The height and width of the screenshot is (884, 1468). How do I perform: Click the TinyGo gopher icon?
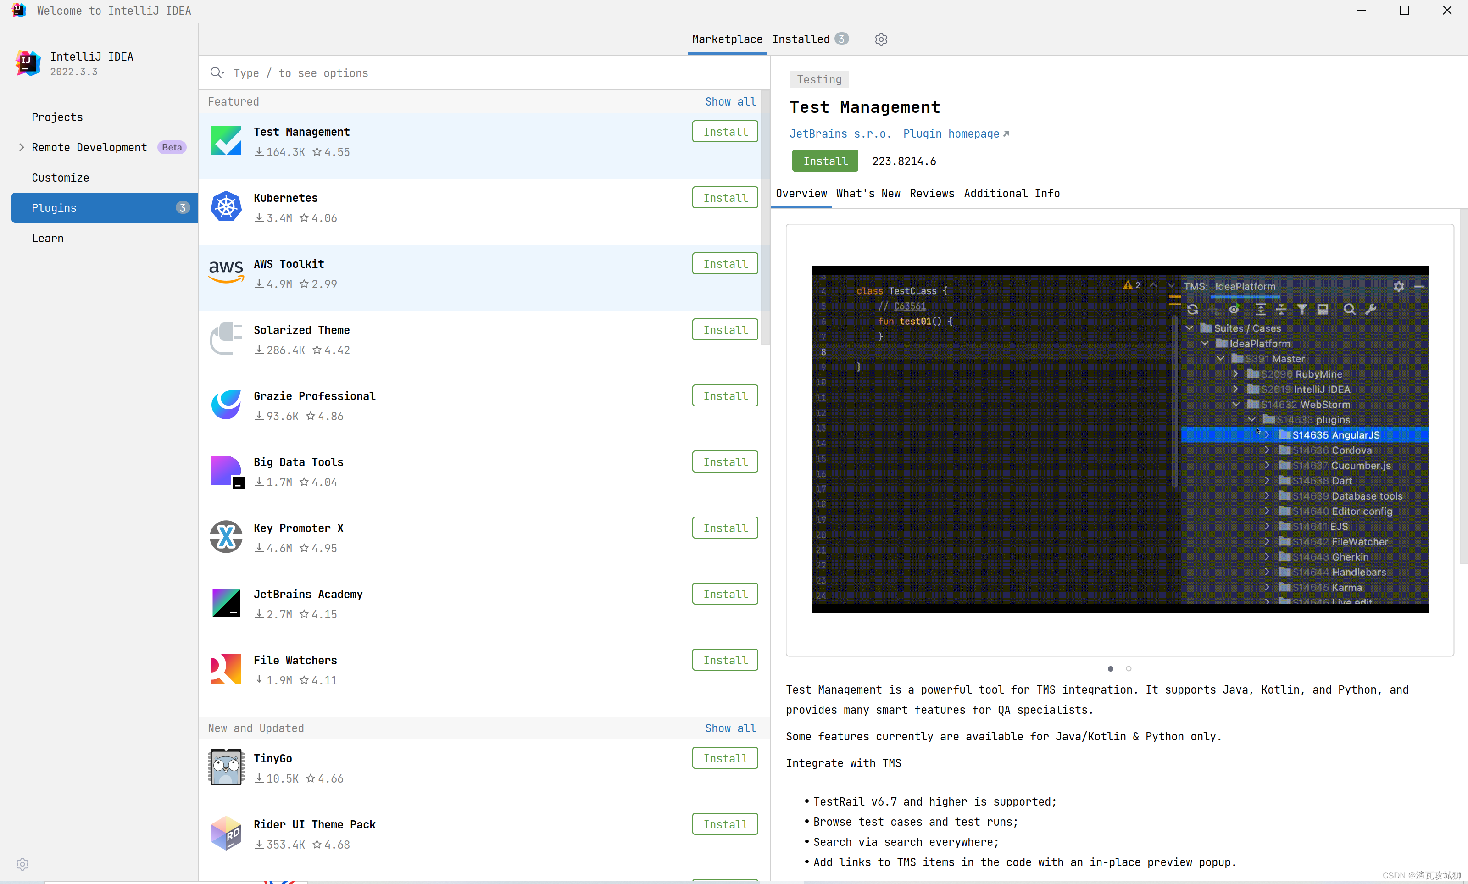pyautogui.click(x=226, y=767)
